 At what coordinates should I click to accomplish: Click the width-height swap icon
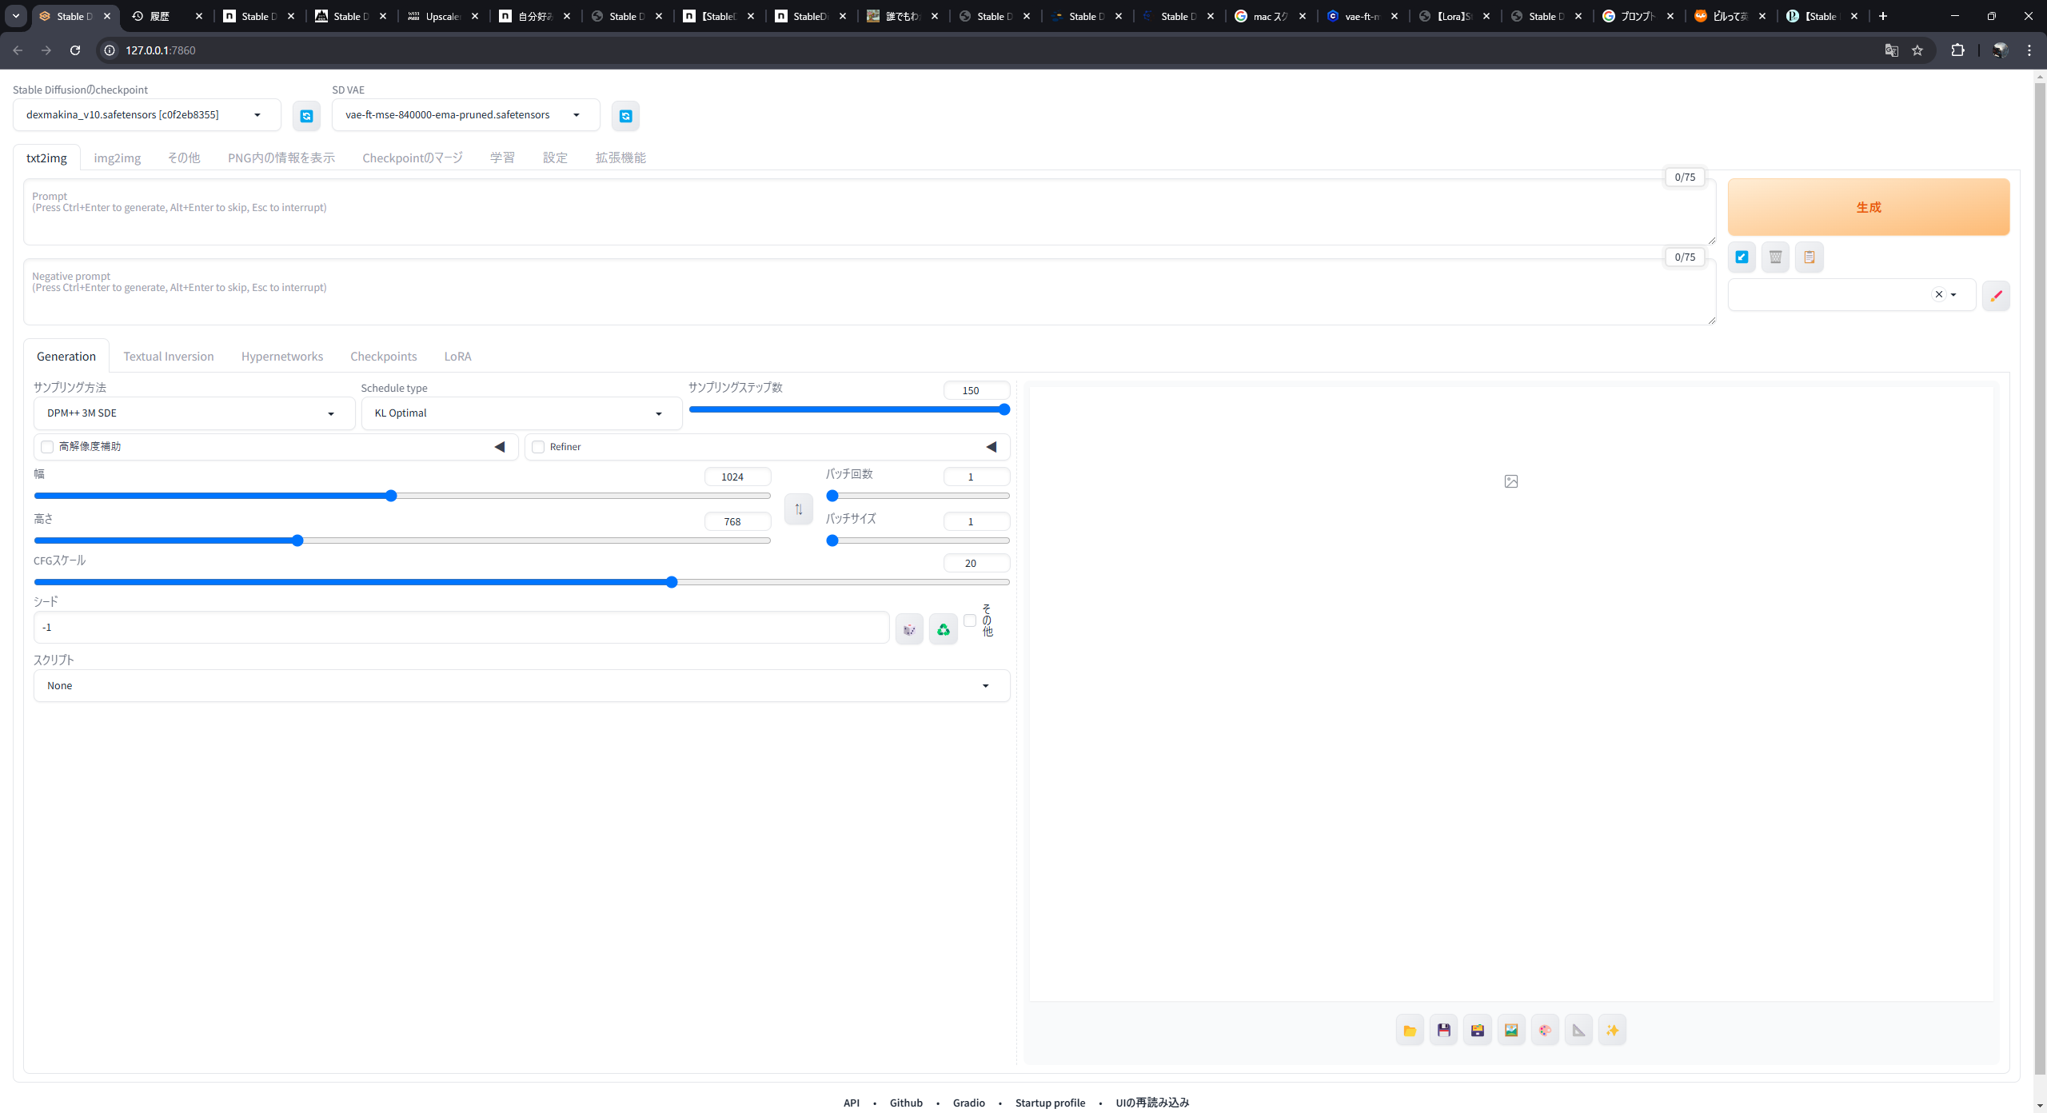click(798, 509)
